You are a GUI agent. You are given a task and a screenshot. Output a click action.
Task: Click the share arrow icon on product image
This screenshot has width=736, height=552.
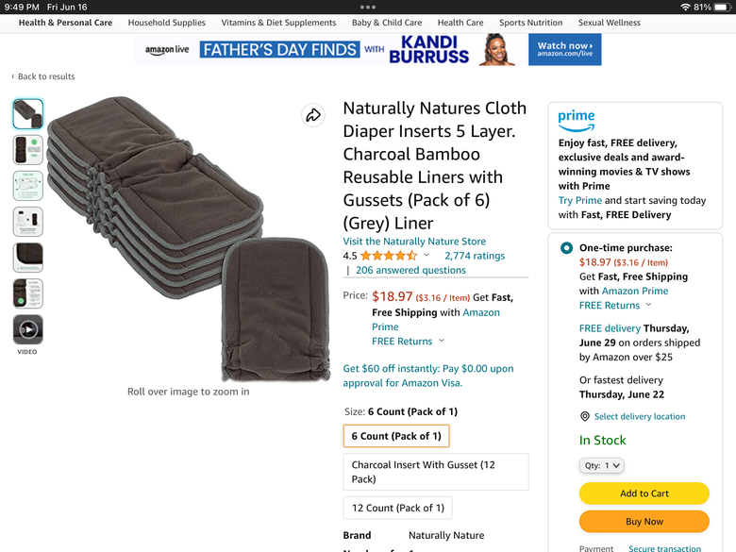click(313, 115)
